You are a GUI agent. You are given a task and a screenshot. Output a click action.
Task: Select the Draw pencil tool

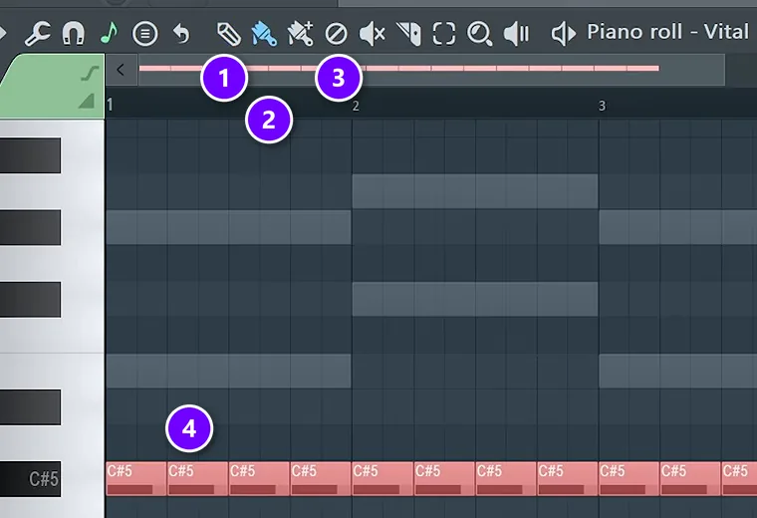[x=229, y=34]
